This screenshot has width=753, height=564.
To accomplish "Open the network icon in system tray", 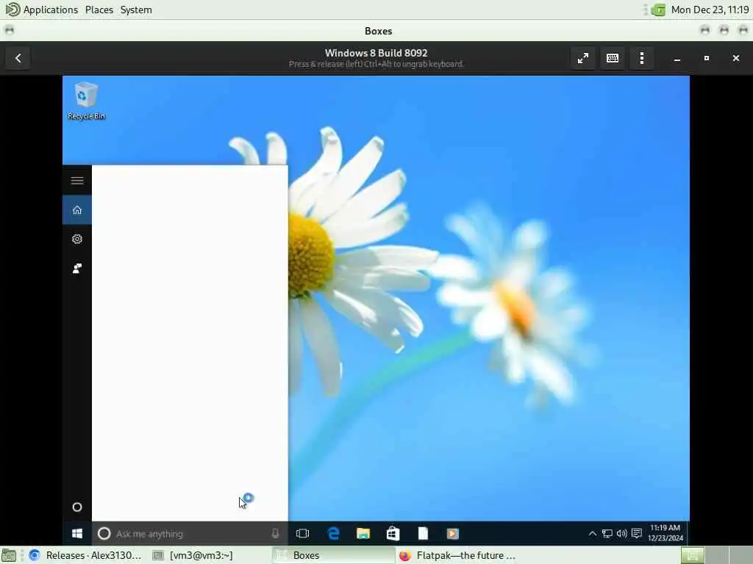I will click(x=607, y=533).
